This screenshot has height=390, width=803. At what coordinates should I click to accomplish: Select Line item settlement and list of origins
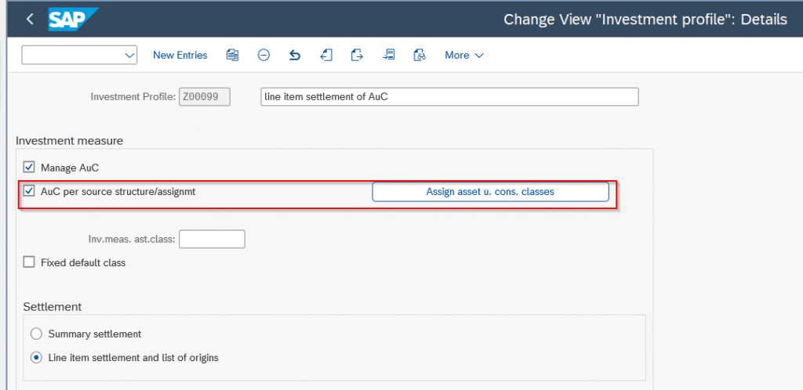[36, 357]
